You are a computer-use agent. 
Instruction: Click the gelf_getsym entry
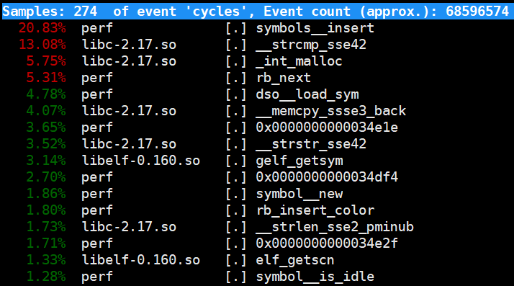click(x=299, y=161)
